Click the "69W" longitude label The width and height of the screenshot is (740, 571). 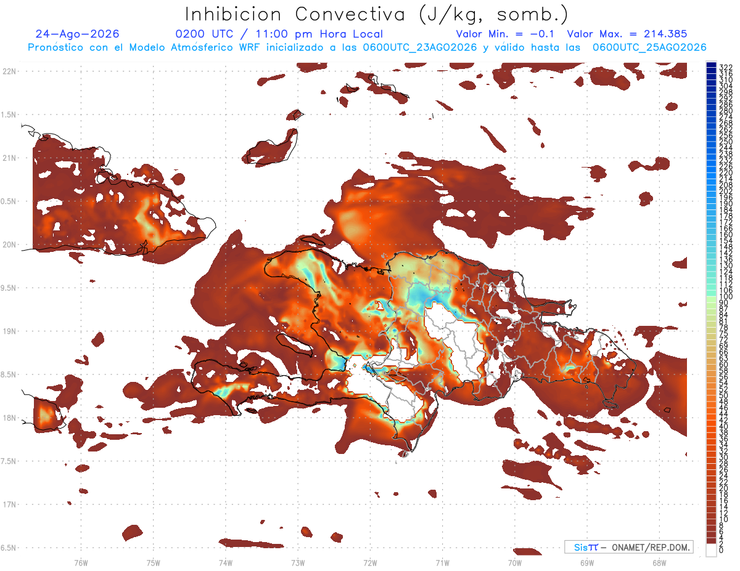587,562
